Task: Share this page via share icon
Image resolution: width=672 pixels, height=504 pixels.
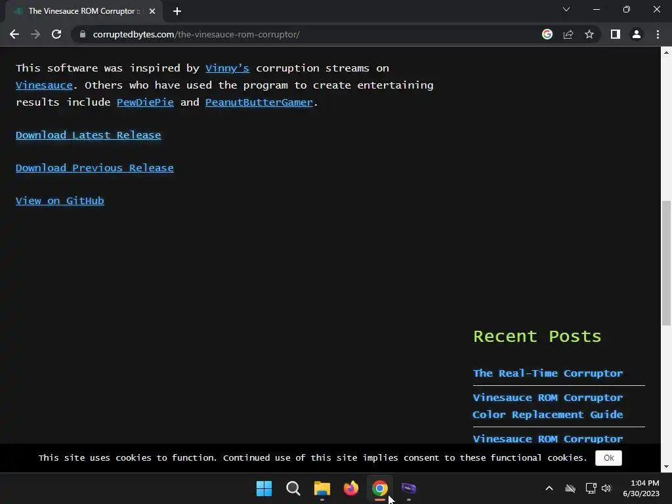Action: [568, 34]
